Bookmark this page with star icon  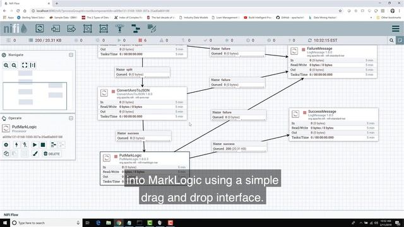[x=340, y=11]
